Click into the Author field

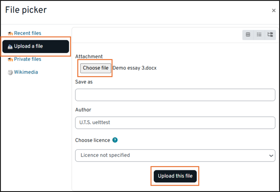coord(175,123)
